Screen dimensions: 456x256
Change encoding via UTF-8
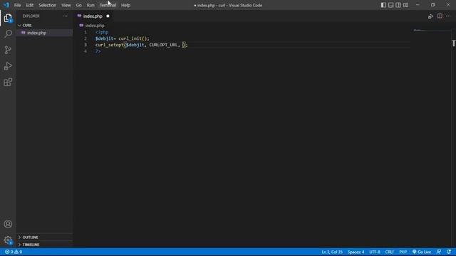coord(375,252)
